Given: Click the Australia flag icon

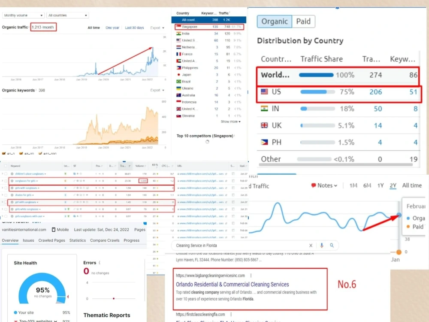Looking at the screenshot, I should pos(178,95).
